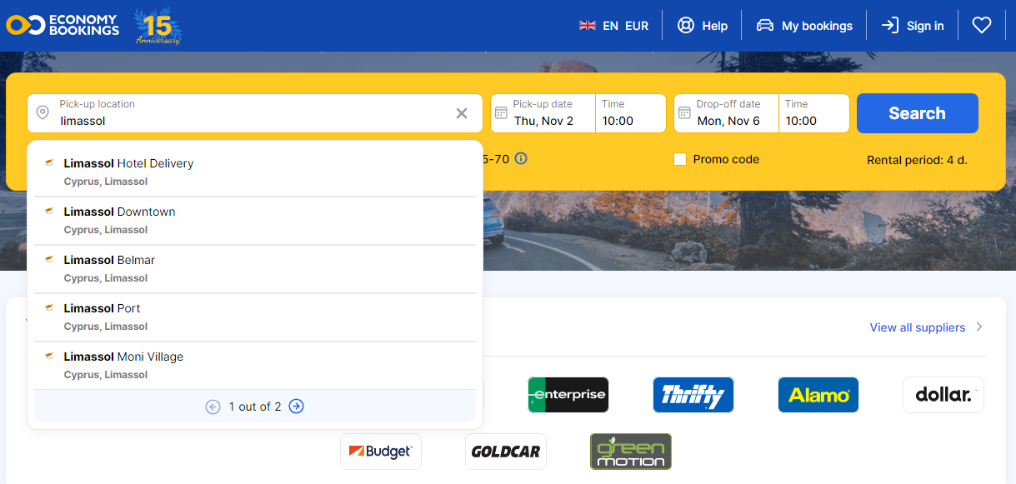This screenshot has width=1016, height=484.
Task: Go to previous page of location suggestions
Action: (x=213, y=407)
